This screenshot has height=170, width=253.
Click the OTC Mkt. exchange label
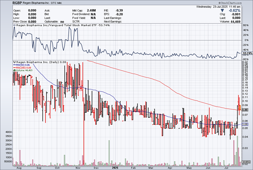[56, 3]
